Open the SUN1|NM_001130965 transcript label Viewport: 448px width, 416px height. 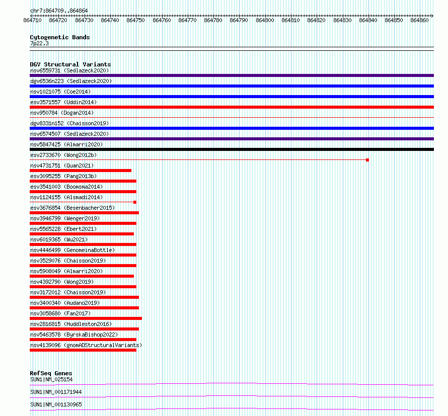(56, 404)
